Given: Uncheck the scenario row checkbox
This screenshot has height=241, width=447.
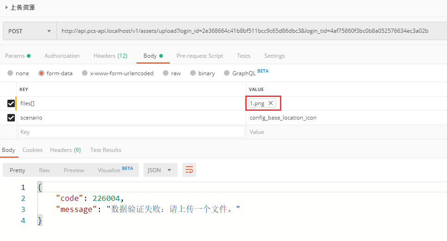Looking at the screenshot, I should click(x=11, y=118).
